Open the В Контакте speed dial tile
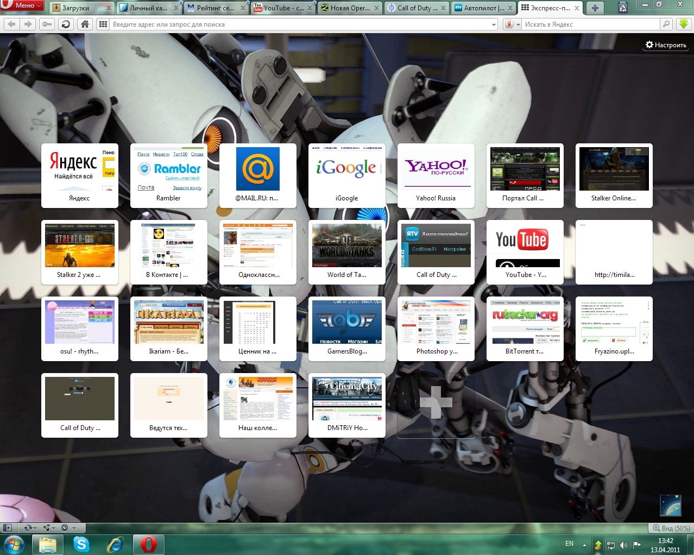 tap(169, 252)
